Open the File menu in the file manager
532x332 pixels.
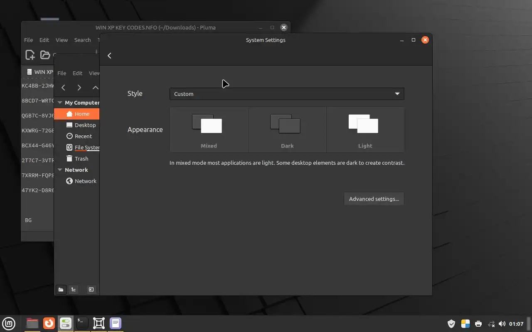pyautogui.click(x=62, y=73)
